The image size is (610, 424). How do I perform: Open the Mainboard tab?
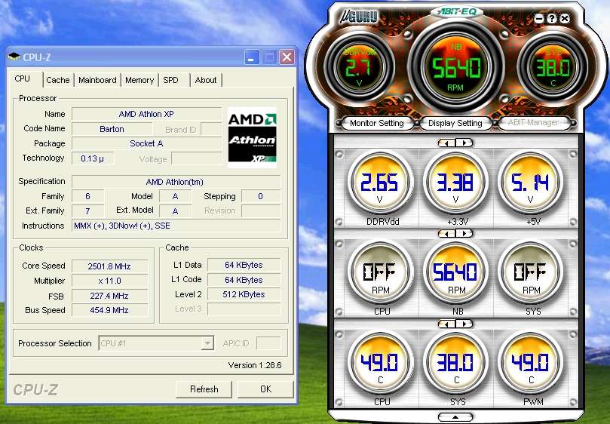(97, 80)
